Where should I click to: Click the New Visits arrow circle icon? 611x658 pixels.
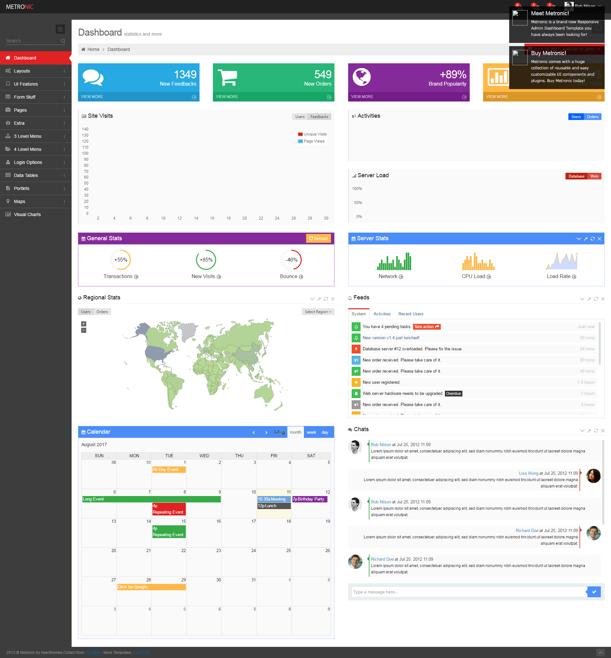(219, 277)
